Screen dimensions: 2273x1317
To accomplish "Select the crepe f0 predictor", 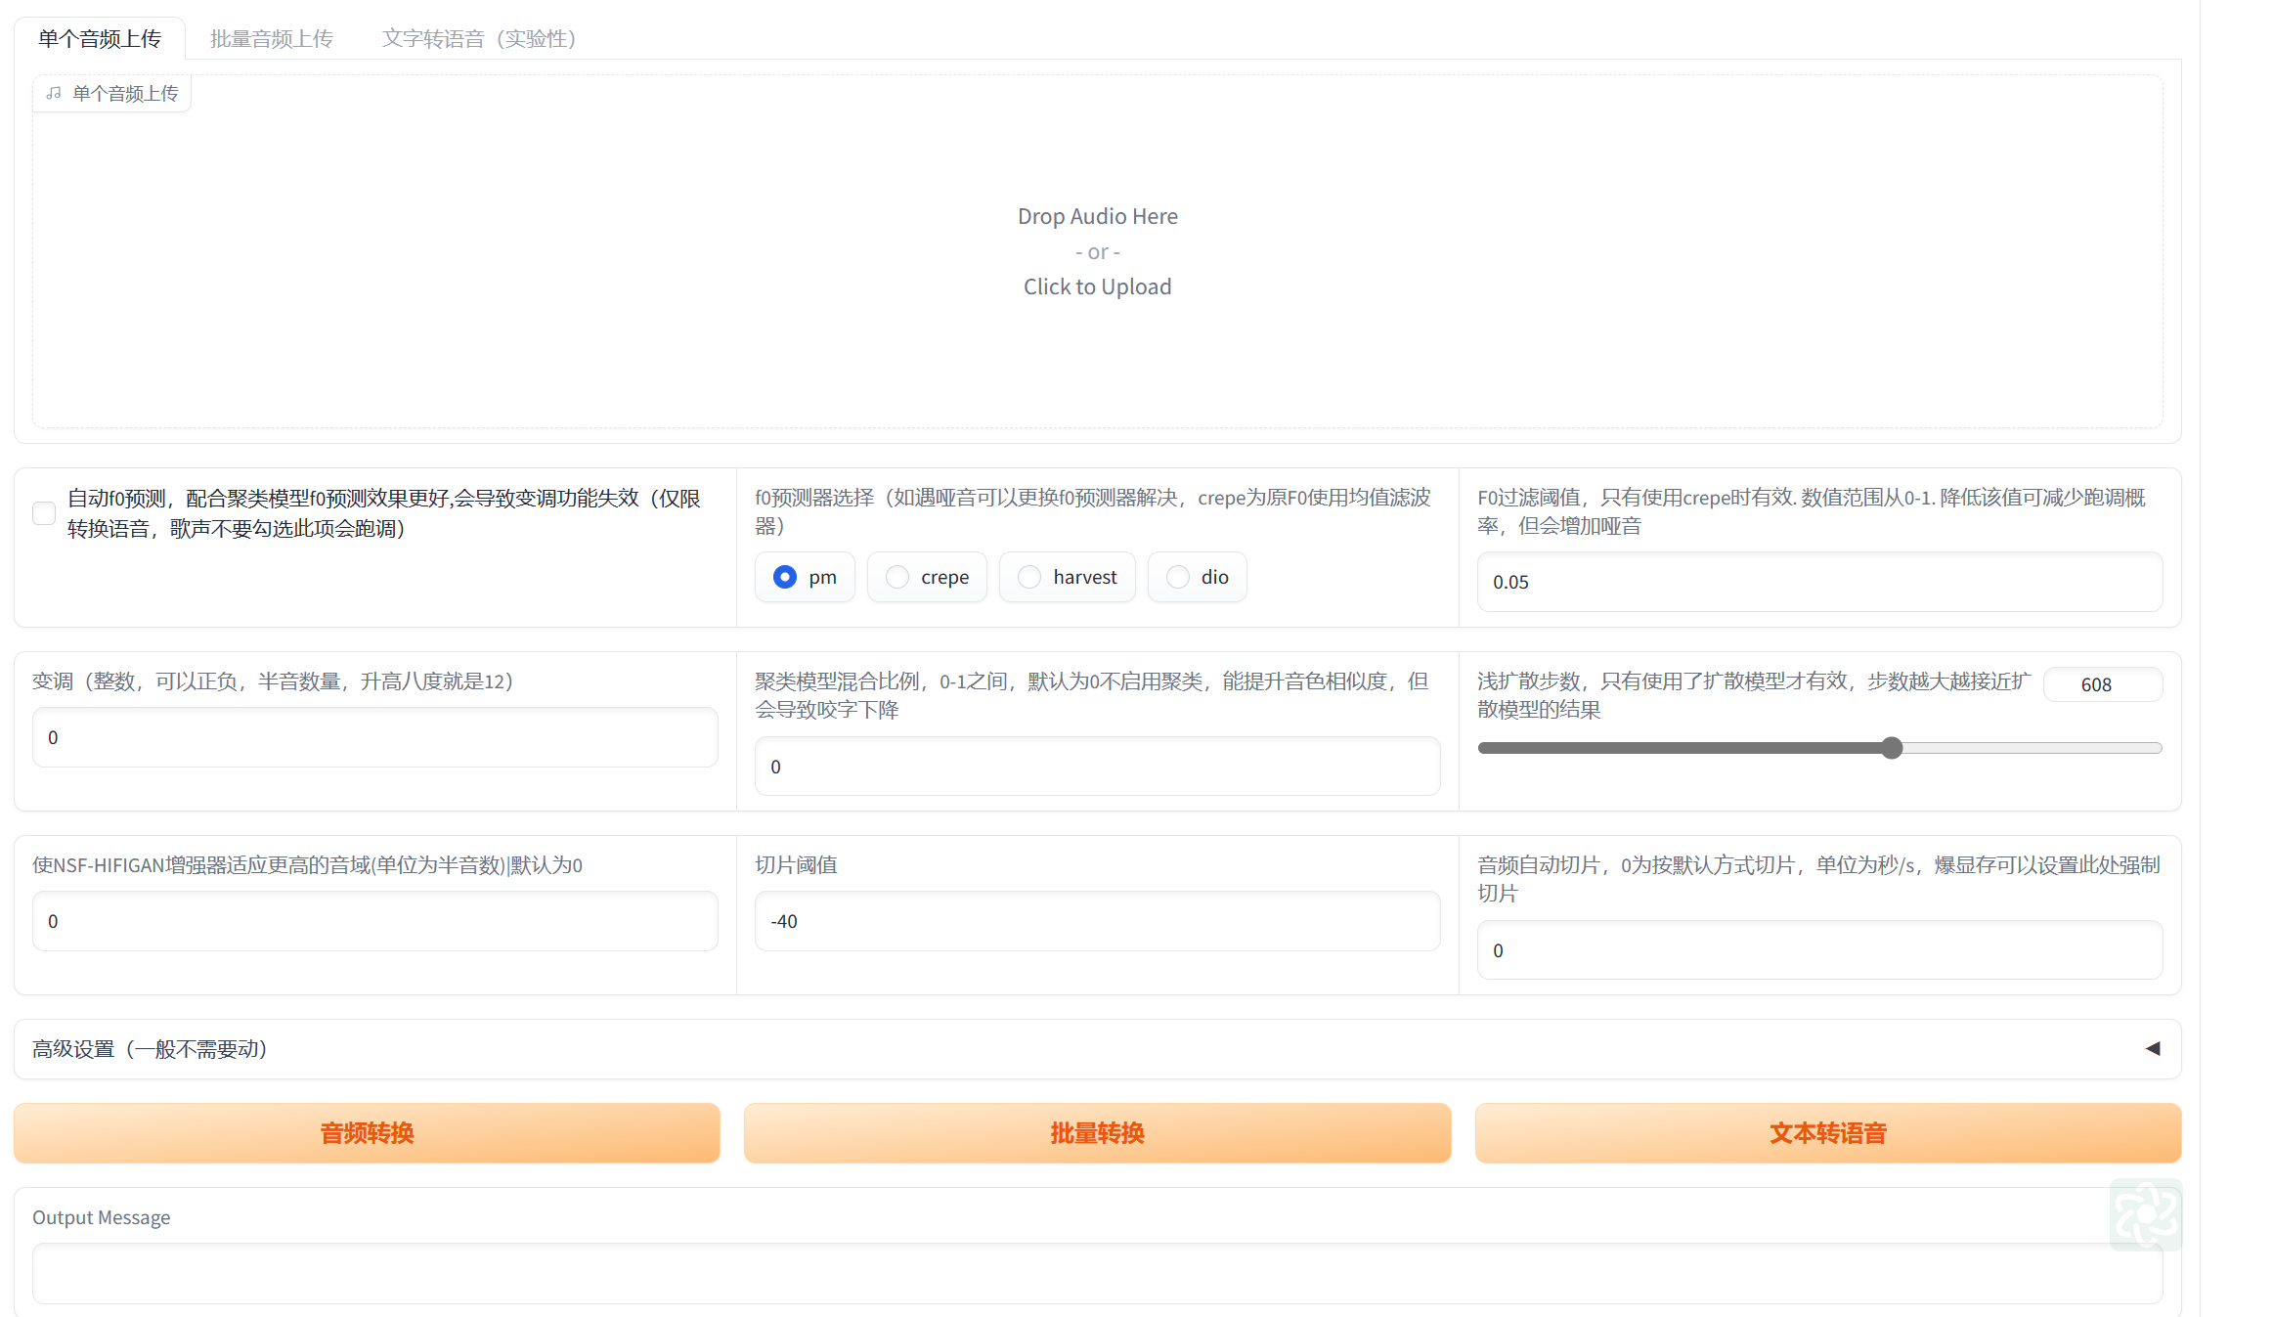I will 897,578.
